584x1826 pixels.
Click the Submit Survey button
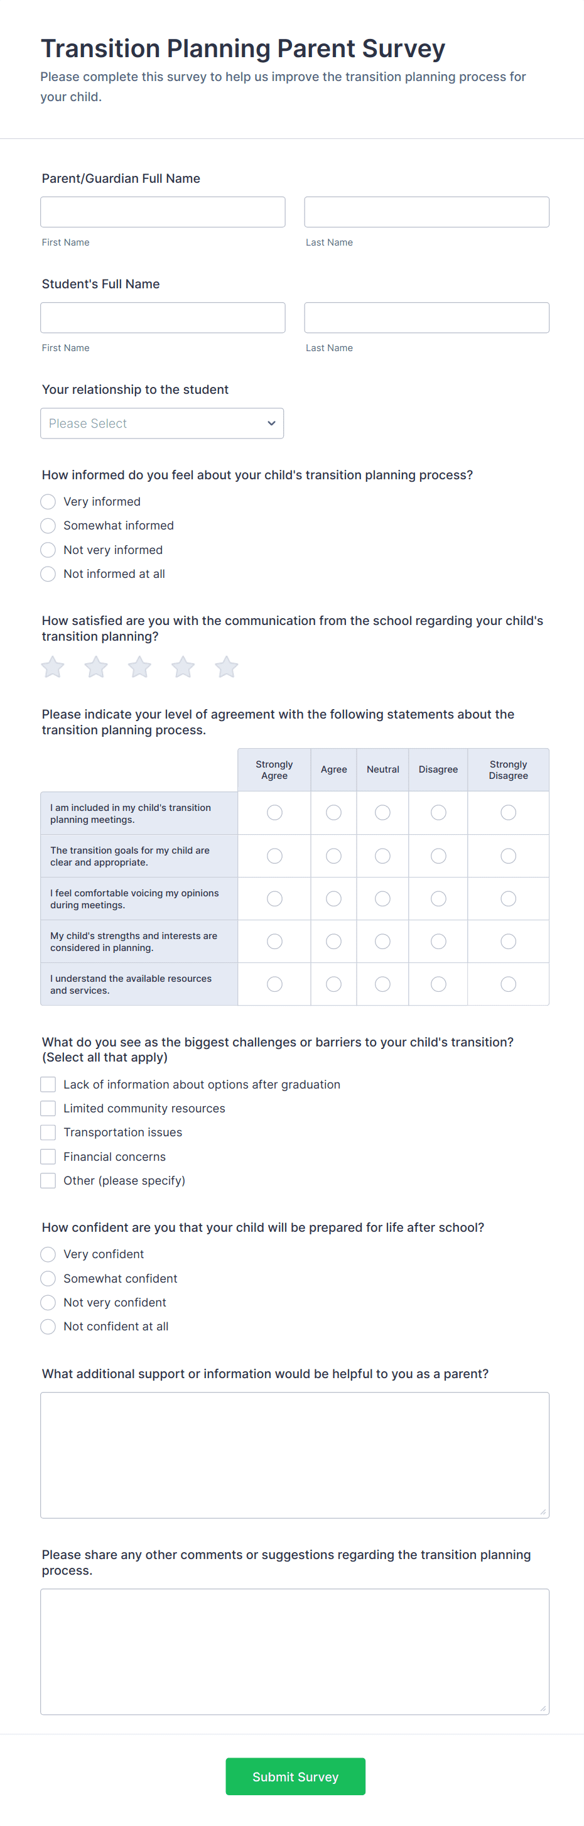(295, 1776)
